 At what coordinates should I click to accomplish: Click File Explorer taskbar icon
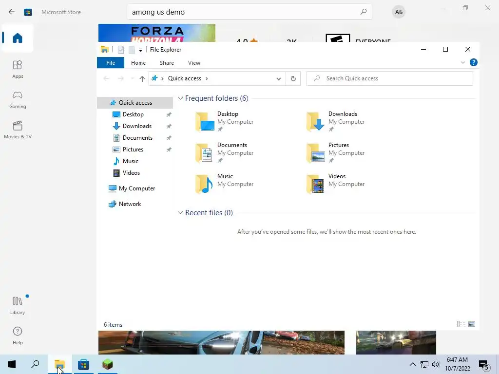(59, 364)
